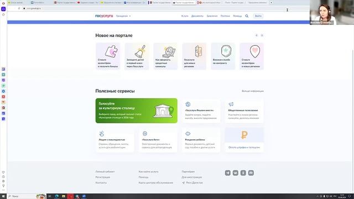Open the heart bookmarks icon in sidebar

point(3,172)
